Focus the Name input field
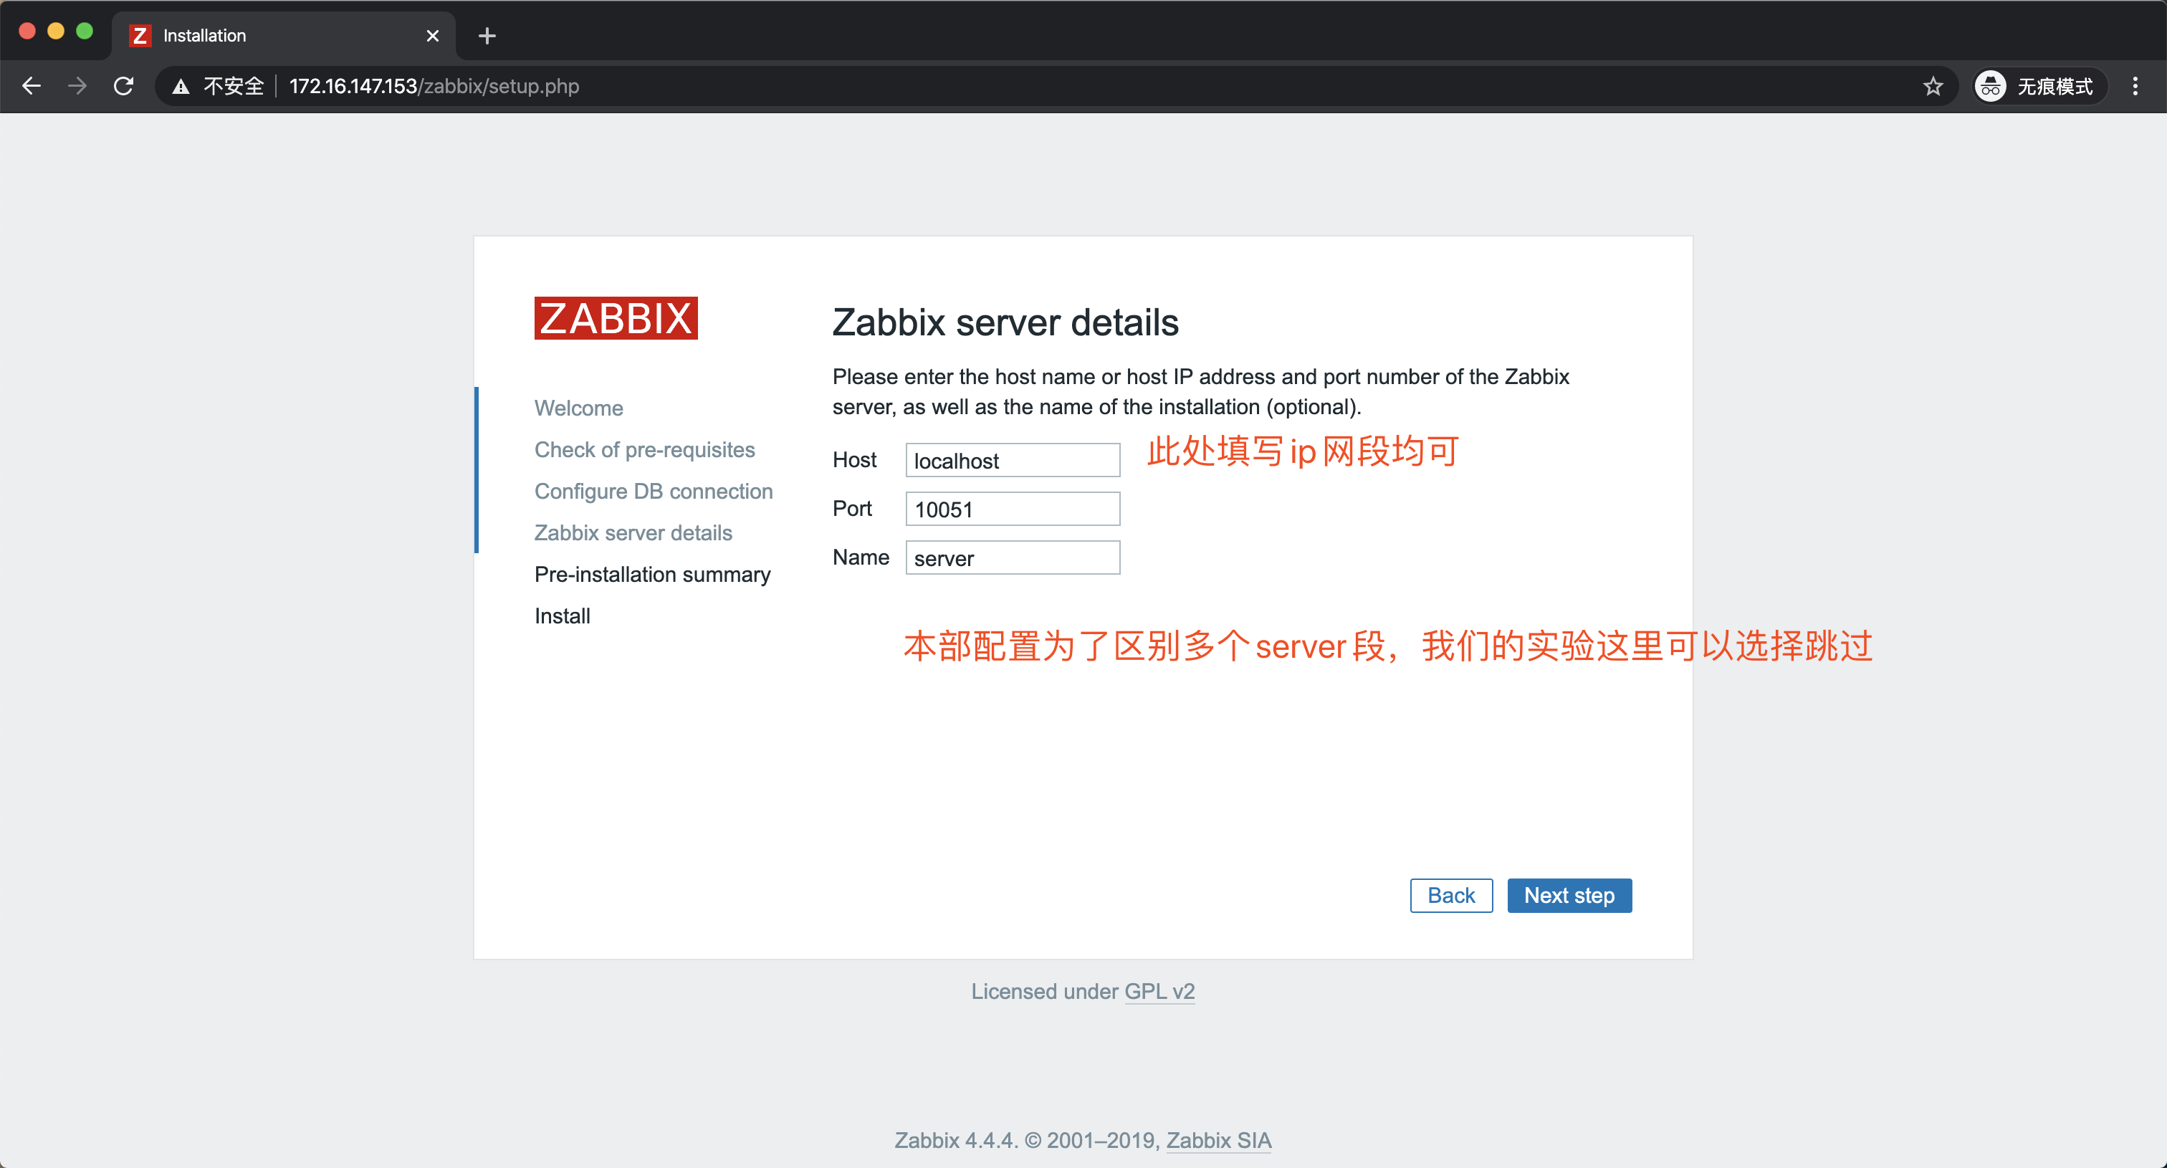This screenshot has height=1168, width=2167. 1012,557
